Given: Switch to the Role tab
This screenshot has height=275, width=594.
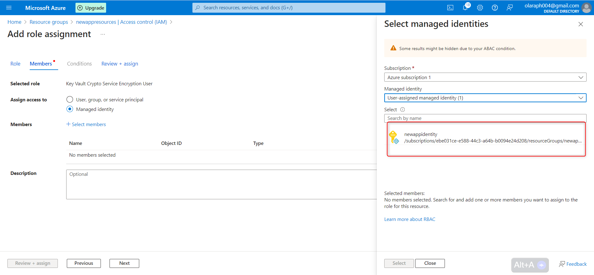Looking at the screenshot, I should point(15,64).
